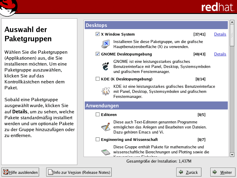Open Details for GNOME Desktopumgebung
Image resolution: width=237 pixels, height=178 pixels.
tap(220, 54)
